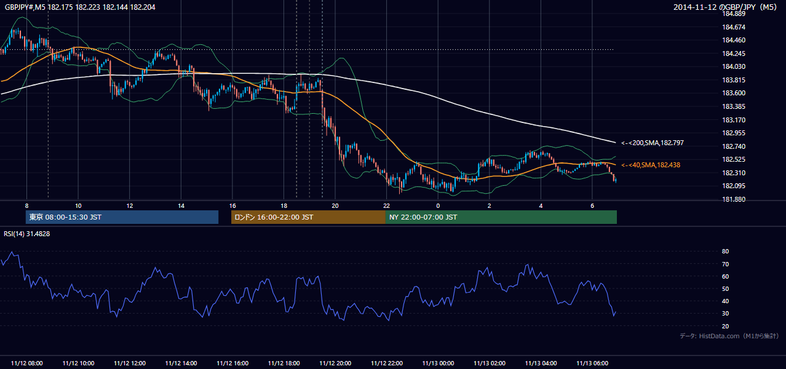Screen dimensions: 786x369
Task: Click hour label 0 under price chart
Action: coord(438,205)
